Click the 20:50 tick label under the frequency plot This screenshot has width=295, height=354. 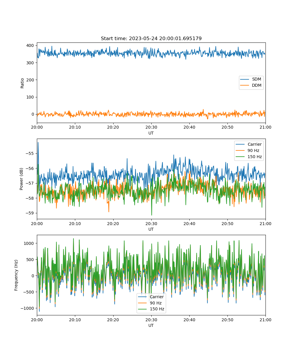pos(227,319)
